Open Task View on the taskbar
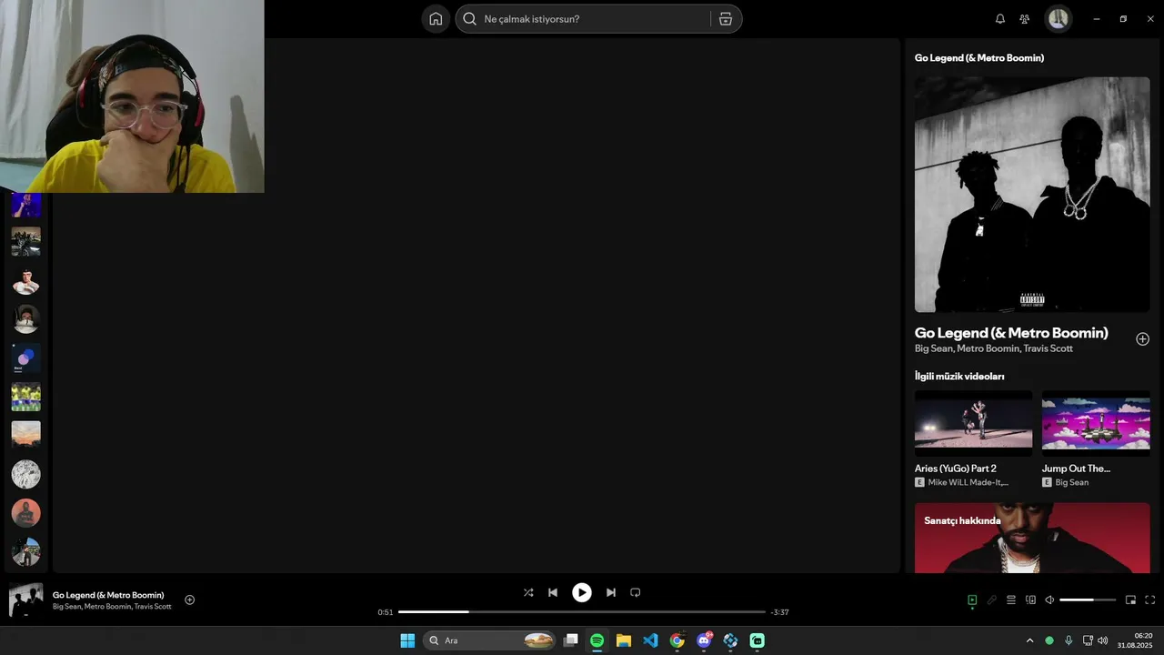The width and height of the screenshot is (1164, 655). pyautogui.click(x=570, y=640)
